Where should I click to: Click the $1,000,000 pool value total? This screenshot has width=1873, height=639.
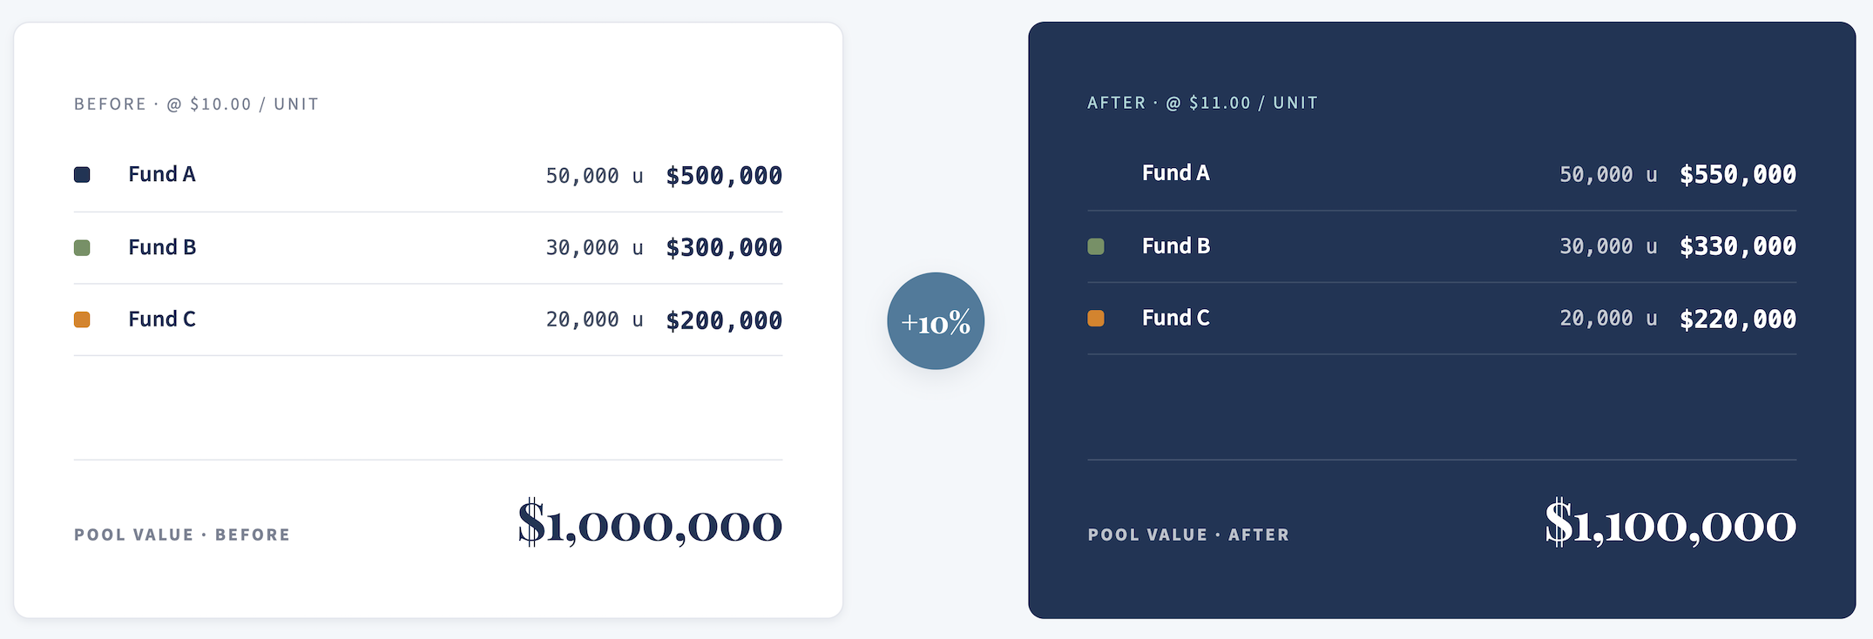[650, 523]
